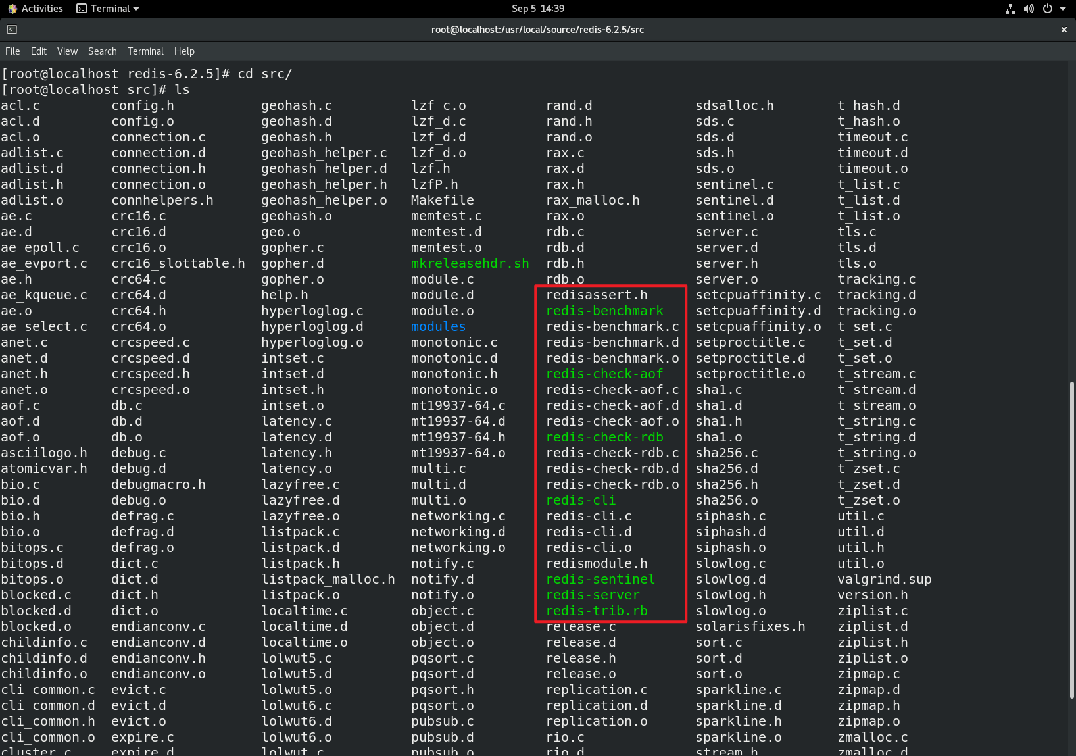Click the ae_epoll.c filename
Viewport: 1076px width, 756px height.
point(40,247)
